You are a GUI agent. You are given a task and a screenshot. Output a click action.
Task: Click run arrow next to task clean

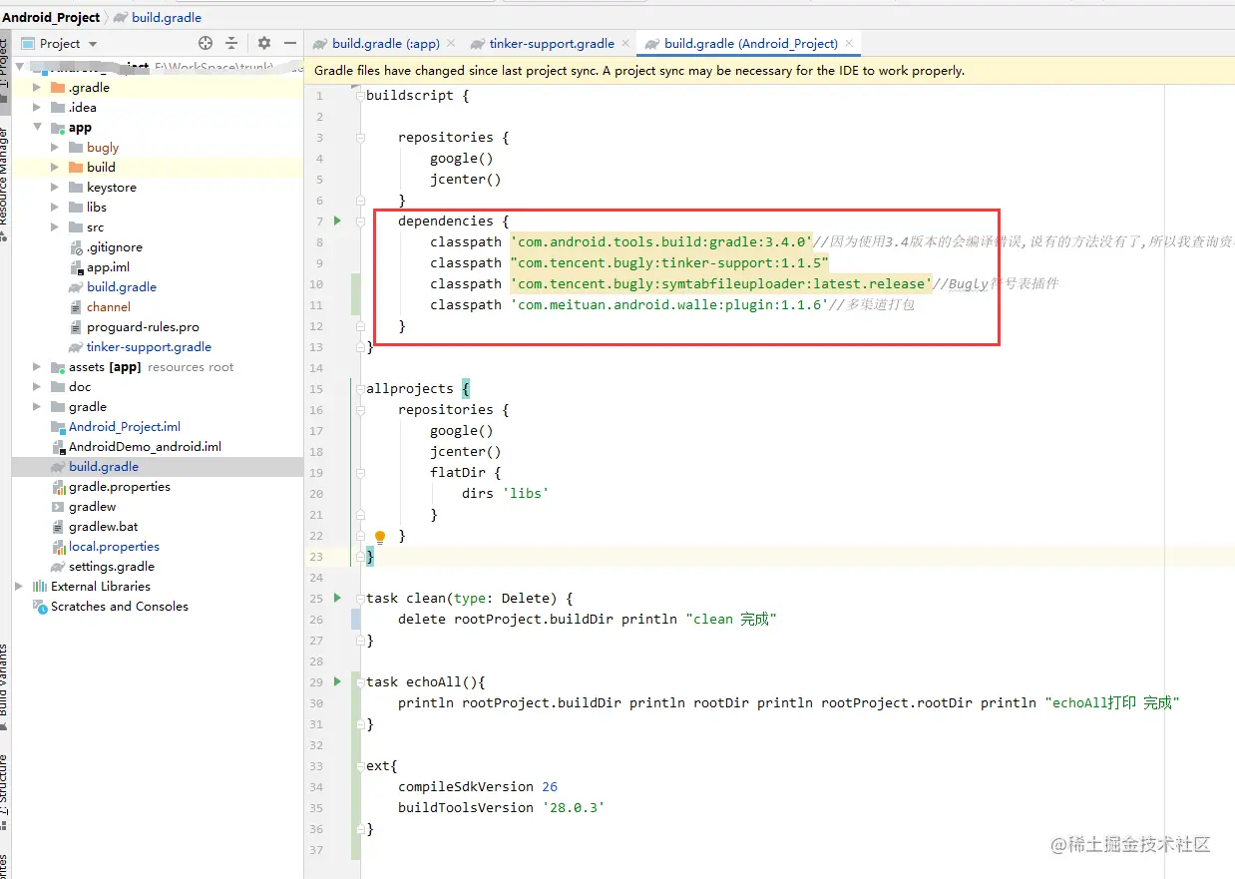coord(337,598)
